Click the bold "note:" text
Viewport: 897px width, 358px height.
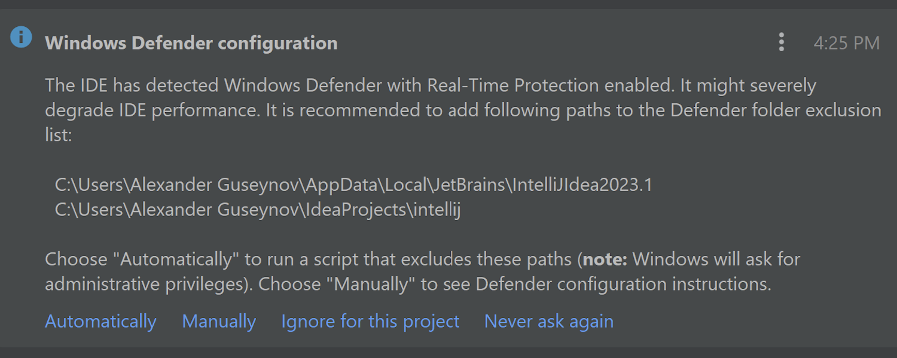604,260
